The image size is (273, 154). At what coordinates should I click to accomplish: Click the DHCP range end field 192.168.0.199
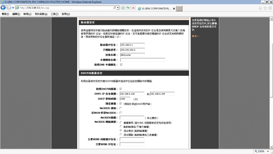pos(162,94)
